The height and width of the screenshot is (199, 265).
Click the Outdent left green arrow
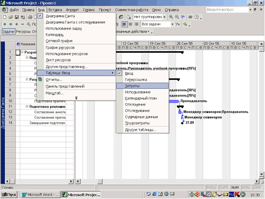5,24
